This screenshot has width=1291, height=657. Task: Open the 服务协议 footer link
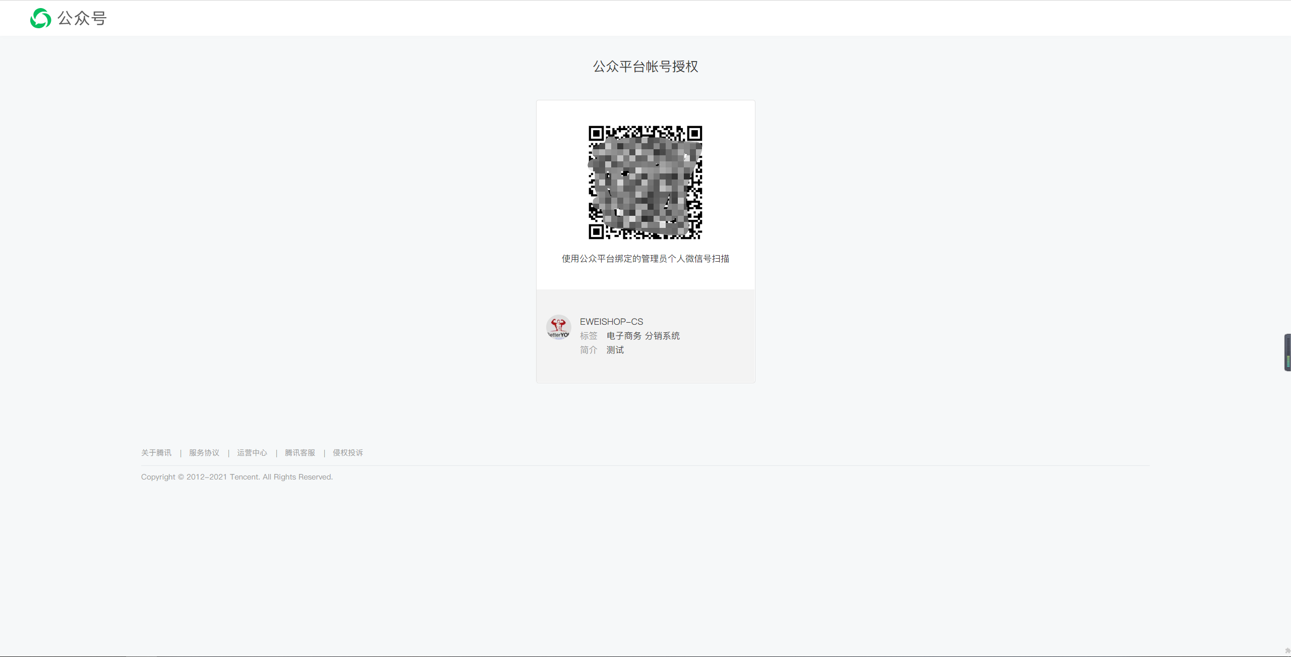(x=204, y=453)
